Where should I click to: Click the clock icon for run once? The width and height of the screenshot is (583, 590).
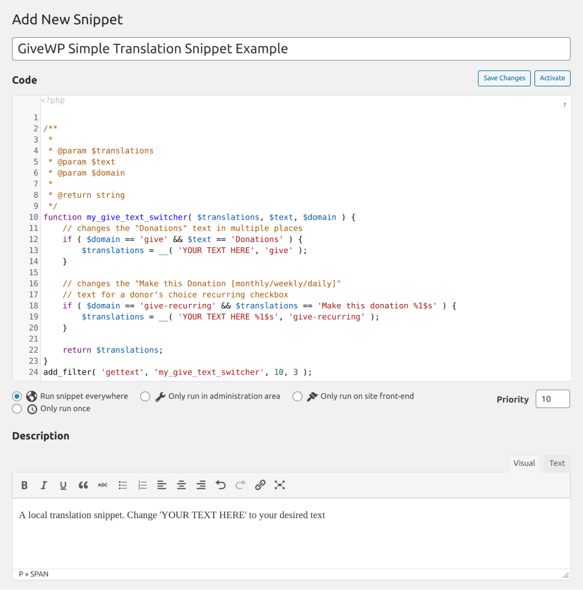[x=32, y=409]
